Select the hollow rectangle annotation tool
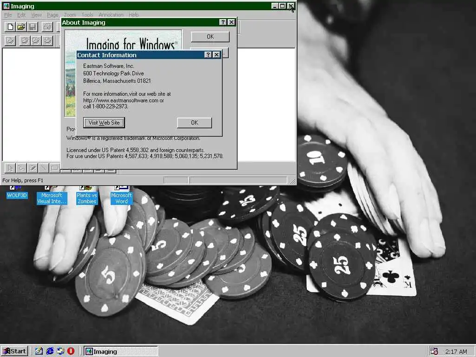The image size is (476, 357). point(54,168)
